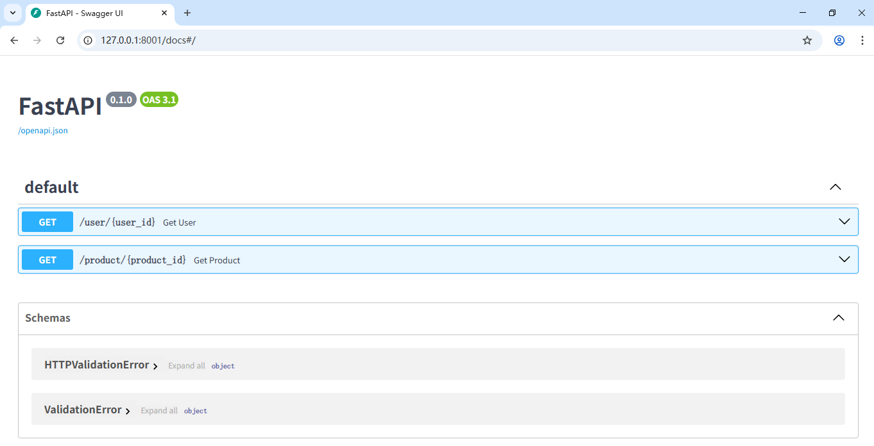Click GET button for /product/{product_id}
Image resolution: width=874 pixels, height=446 pixels.
click(47, 260)
